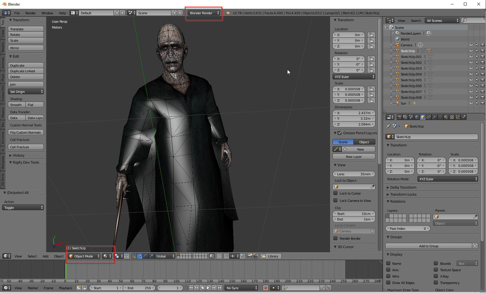Open the Add menu in 3D view header
The image size is (486, 293).
45,256
